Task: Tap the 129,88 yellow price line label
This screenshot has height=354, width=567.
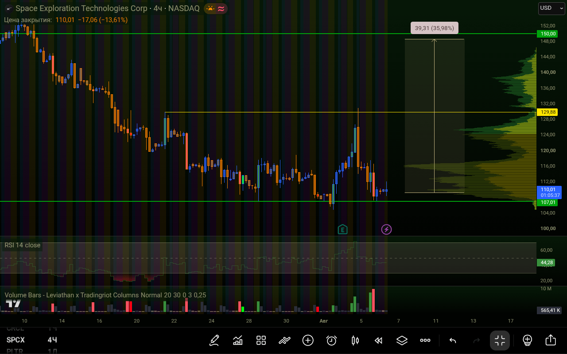Action: [547, 112]
